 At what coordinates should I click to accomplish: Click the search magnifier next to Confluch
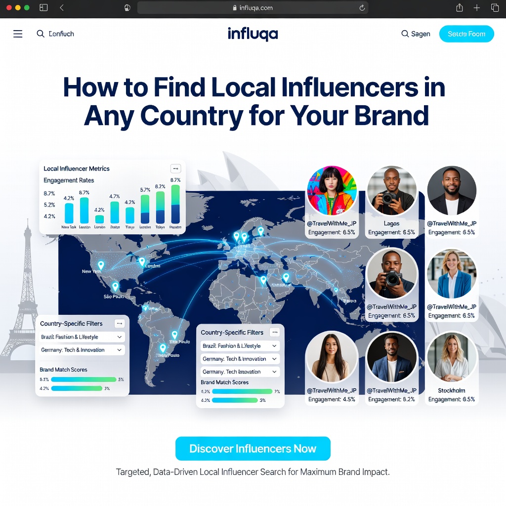pos(41,34)
